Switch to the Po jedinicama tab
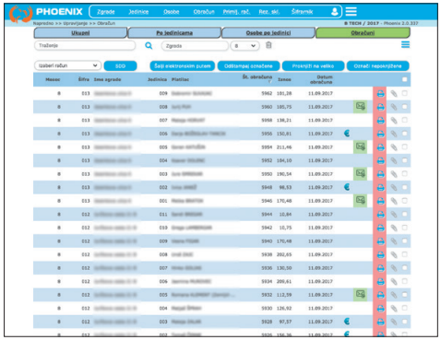This screenshot has height=340, width=441. click(x=174, y=33)
